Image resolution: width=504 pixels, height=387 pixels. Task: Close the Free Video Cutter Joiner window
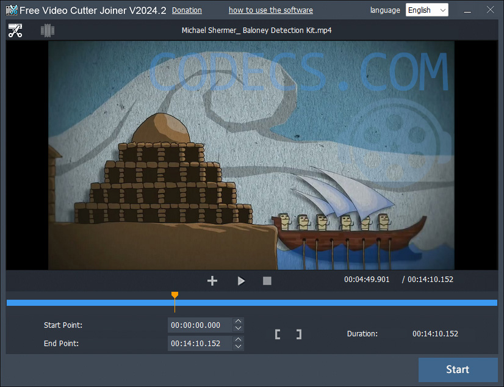coord(490,10)
